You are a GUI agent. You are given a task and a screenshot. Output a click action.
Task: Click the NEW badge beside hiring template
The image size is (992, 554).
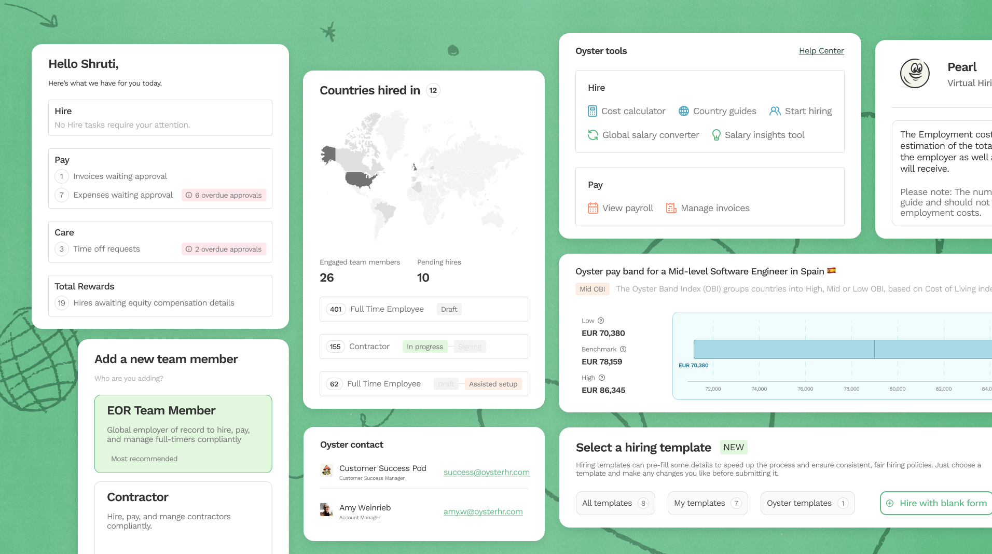tap(734, 447)
